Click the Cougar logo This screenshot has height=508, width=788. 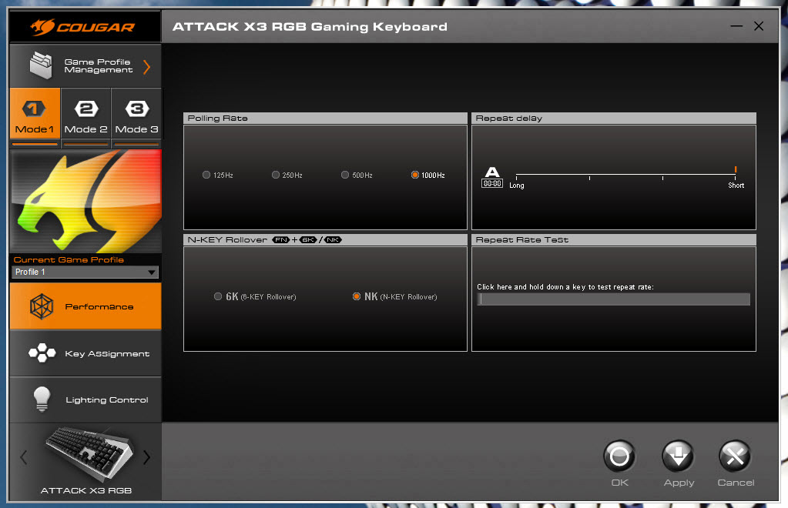(x=83, y=27)
